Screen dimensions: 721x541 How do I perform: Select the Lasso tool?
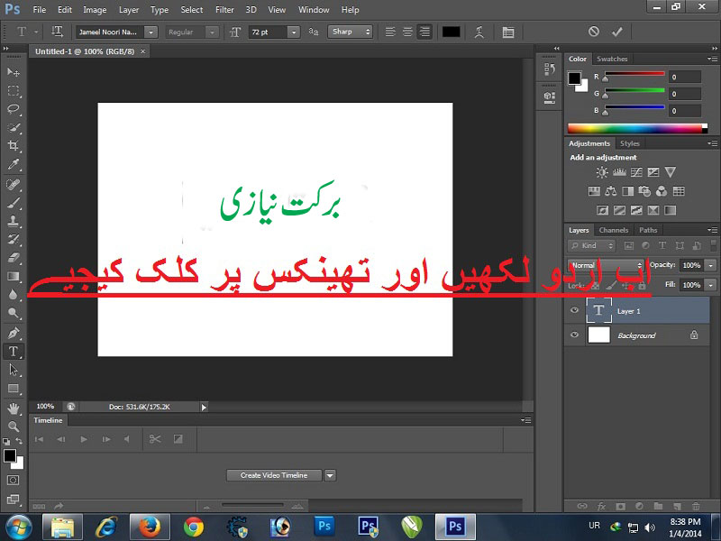[14, 109]
